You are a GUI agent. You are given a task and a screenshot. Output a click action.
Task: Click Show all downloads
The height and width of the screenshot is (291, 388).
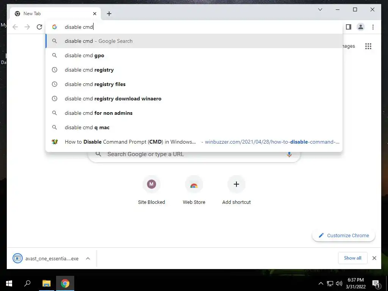coord(353,258)
